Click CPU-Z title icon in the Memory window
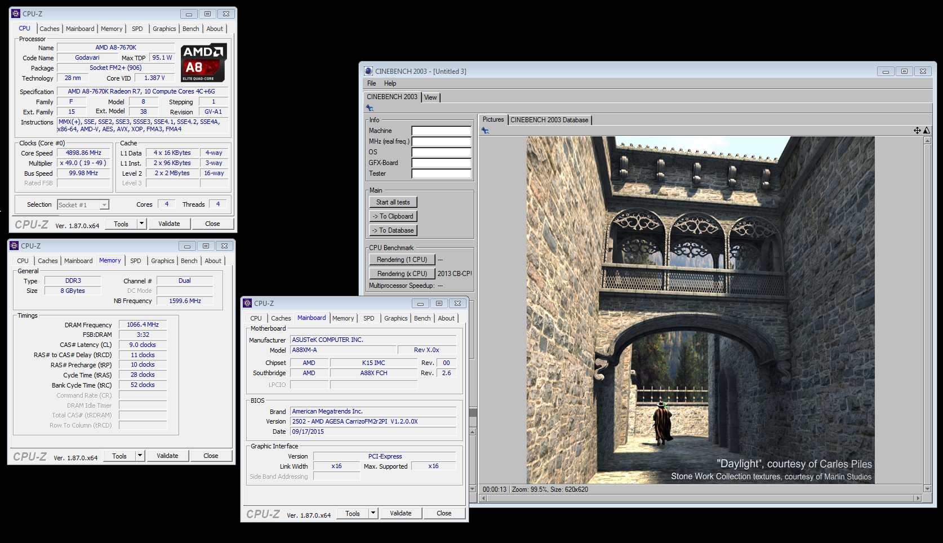Image resolution: width=943 pixels, height=543 pixels. pyautogui.click(x=14, y=246)
